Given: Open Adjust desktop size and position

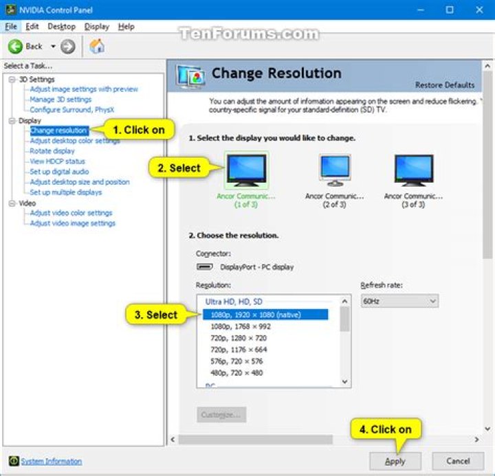Looking at the screenshot, I should pyautogui.click(x=80, y=182).
